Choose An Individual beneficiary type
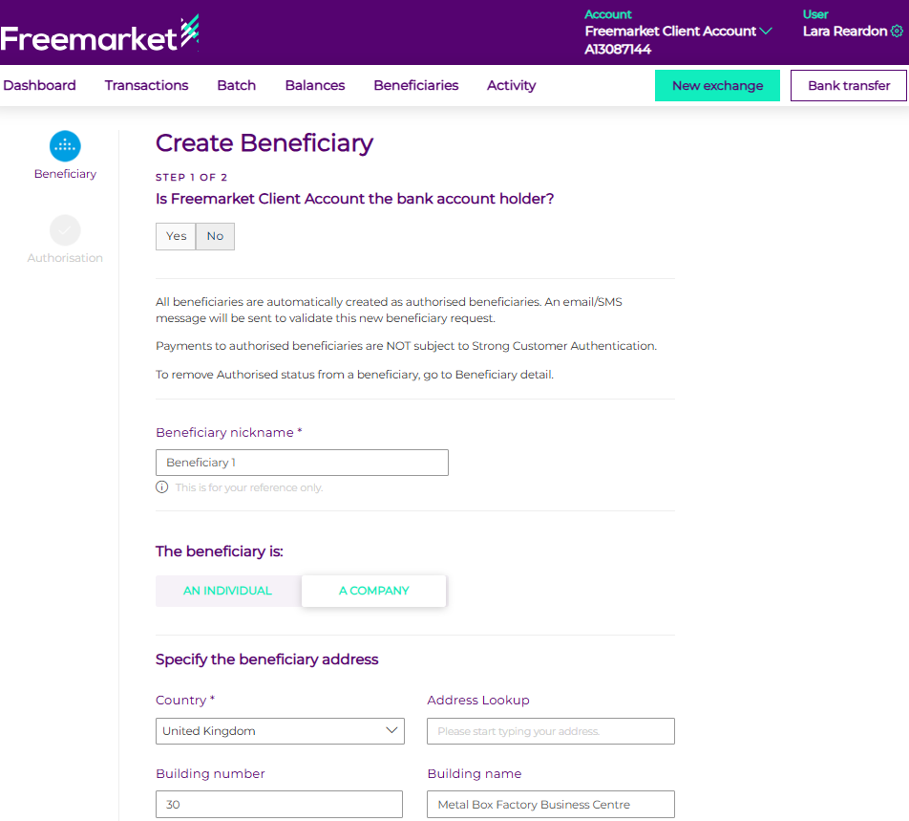 tap(227, 591)
